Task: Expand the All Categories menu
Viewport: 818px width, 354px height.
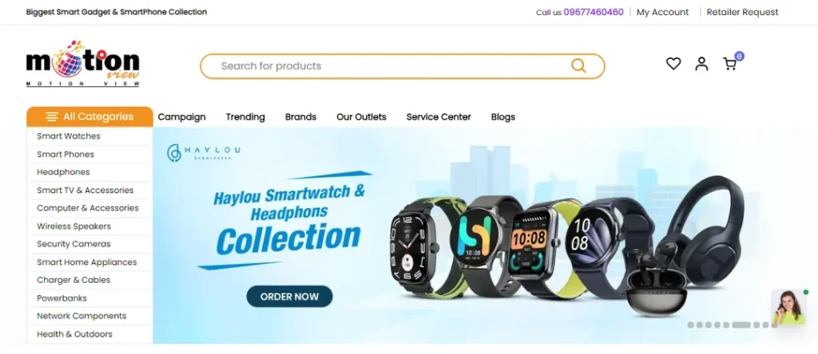Action: 89,116
